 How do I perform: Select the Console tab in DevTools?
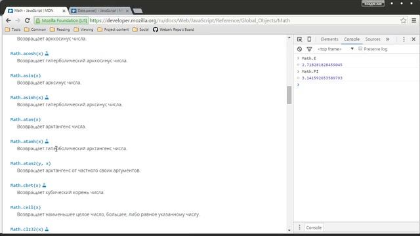[x=352, y=39]
